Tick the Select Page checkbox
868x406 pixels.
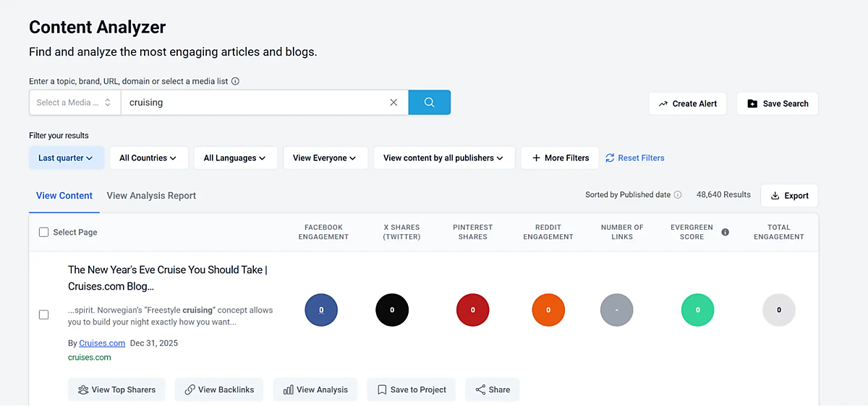(44, 232)
